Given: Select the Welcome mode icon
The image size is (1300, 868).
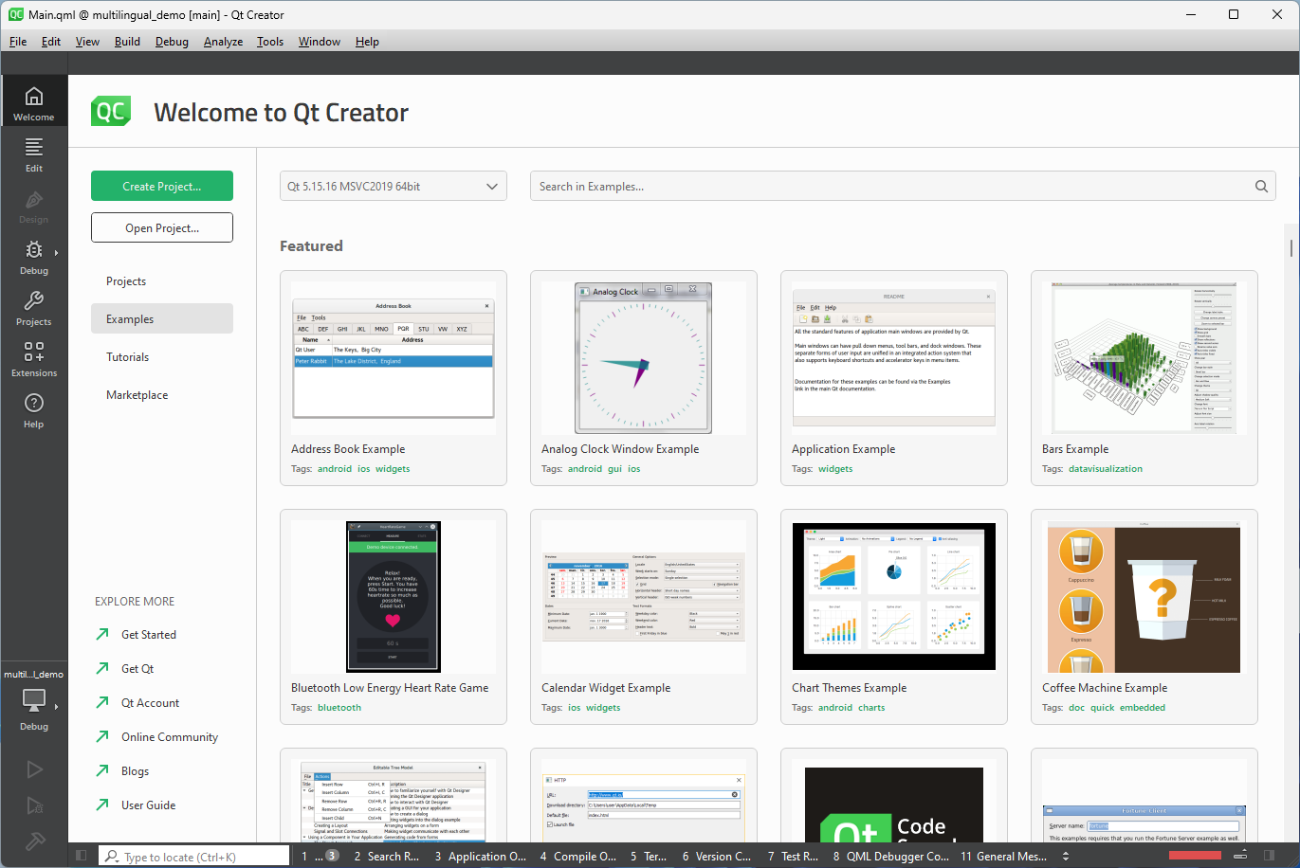Looking at the screenshot, I should coord(34,100).
